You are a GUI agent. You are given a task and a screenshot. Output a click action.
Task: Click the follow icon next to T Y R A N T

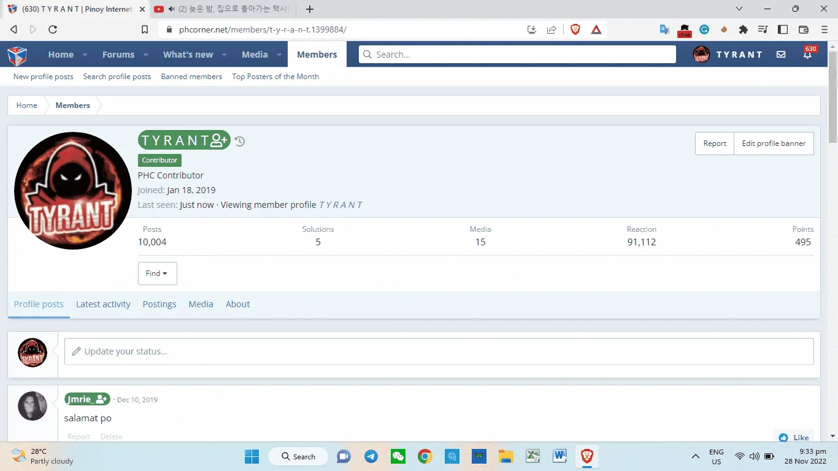(x=219, y=140)
